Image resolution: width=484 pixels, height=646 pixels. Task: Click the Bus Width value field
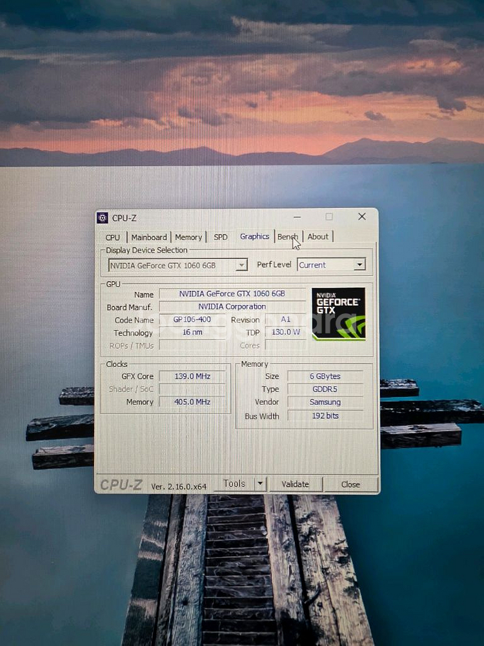tap(325, 416)
